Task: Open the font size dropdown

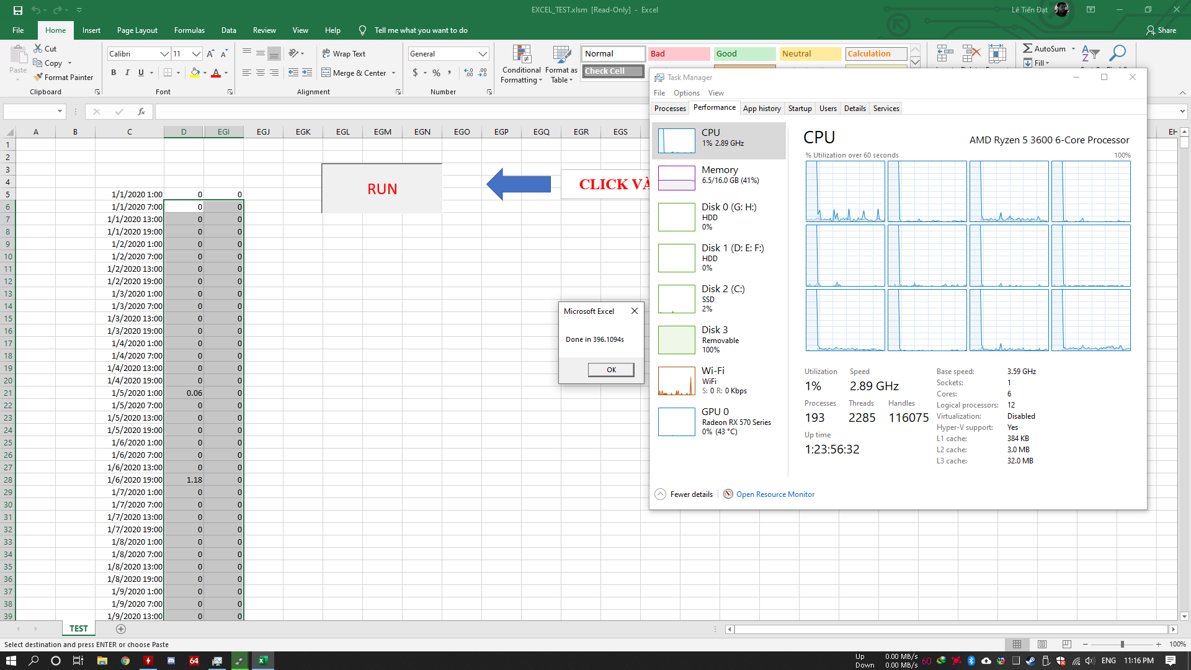Action: pyautogui.click(x=196, y=54)
